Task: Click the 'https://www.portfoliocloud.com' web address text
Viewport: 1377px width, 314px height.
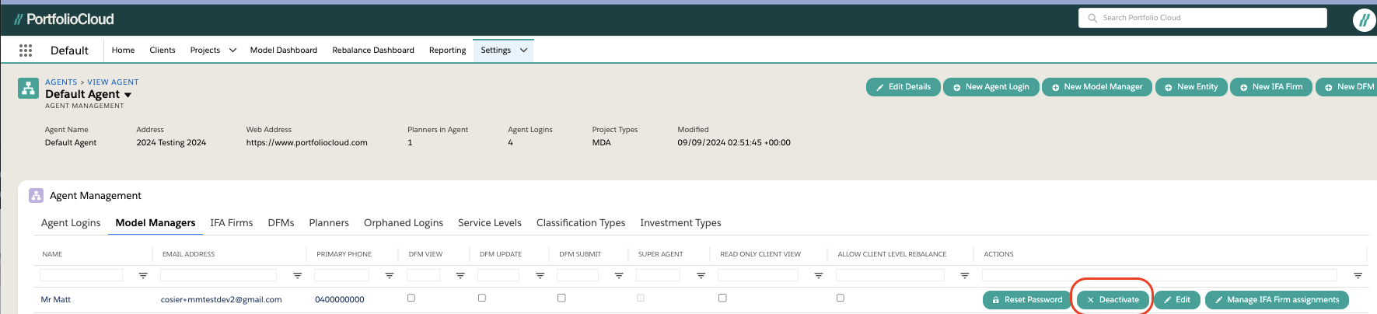Action: (x=307, y=143)
